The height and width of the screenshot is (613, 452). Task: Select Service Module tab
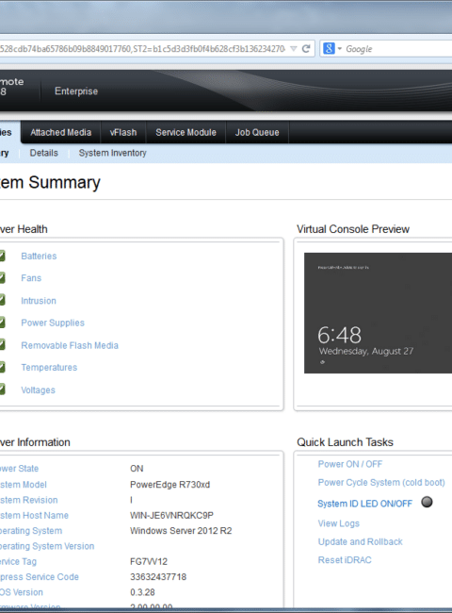coord(186,133)
